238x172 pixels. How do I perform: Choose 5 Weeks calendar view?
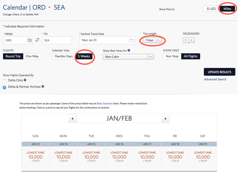click(84, 56)
